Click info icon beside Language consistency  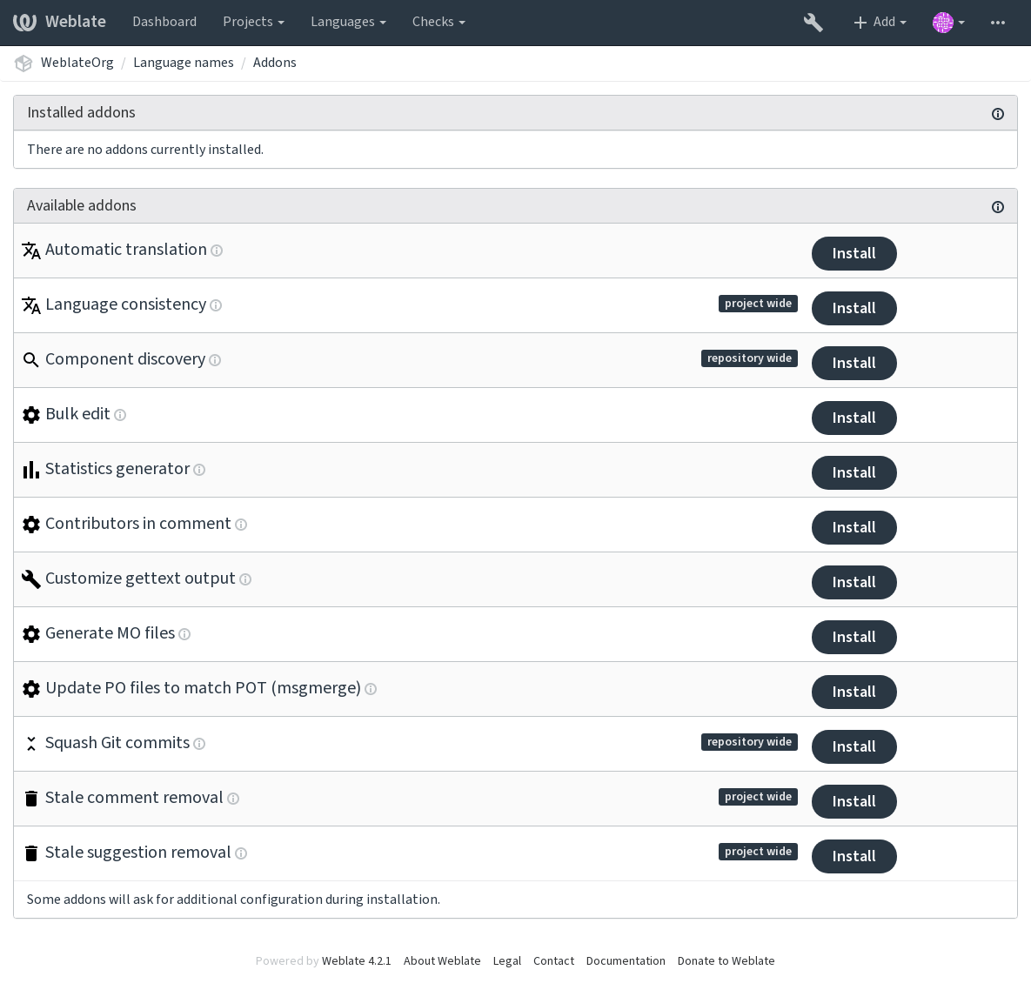click(216, 305)
